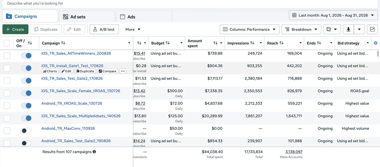The image size is (380, 167).
Task: Toggle off iOS_TR_Sales_Scale_Female_tROAS_130726 campaign
Action: tap(26, 93)
